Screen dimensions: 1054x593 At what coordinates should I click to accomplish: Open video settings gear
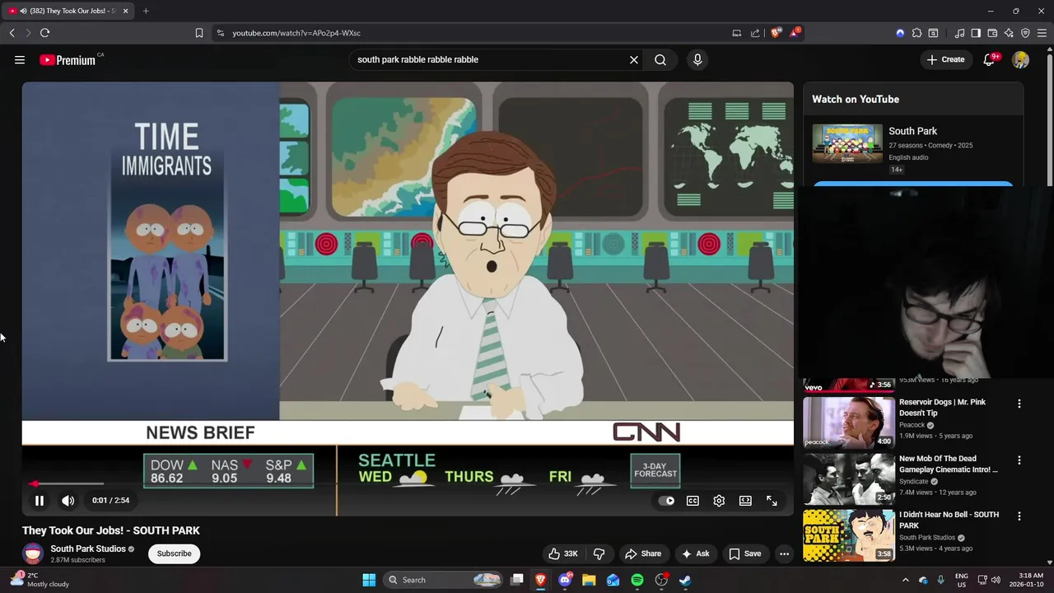tap(719, 501)
